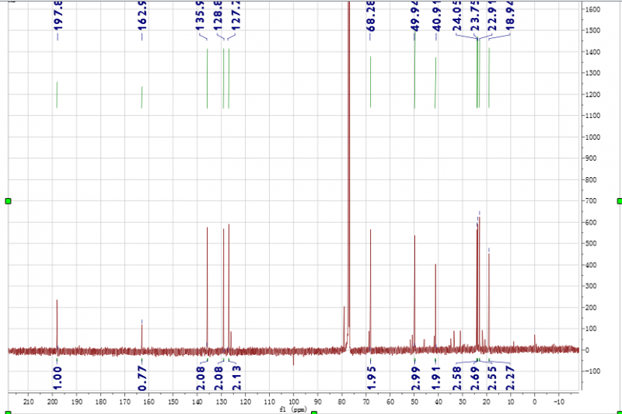Select the 22.91 peak label

tap(492, 16)
